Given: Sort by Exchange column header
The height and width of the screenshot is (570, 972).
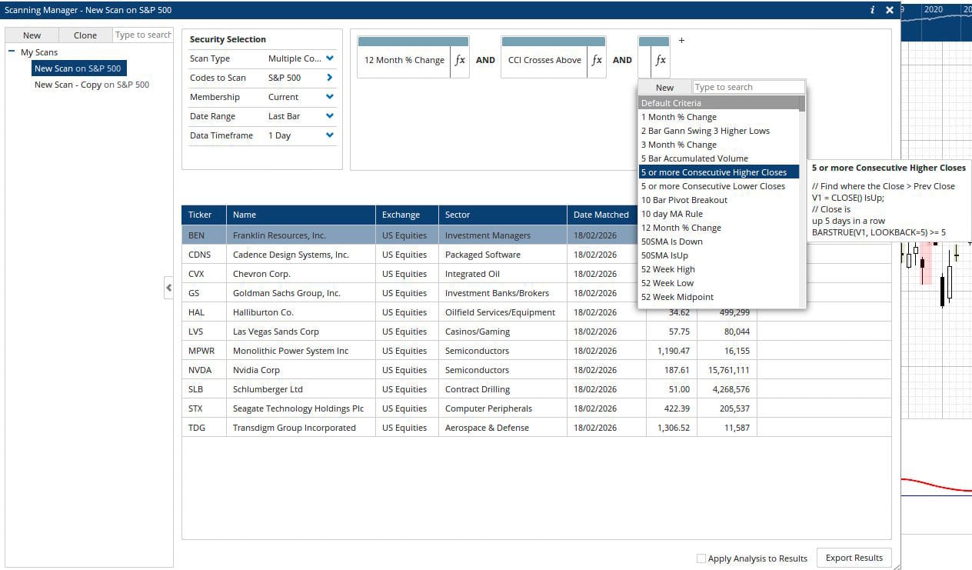Looking at the screenshot, I should (x=407, y=215).
